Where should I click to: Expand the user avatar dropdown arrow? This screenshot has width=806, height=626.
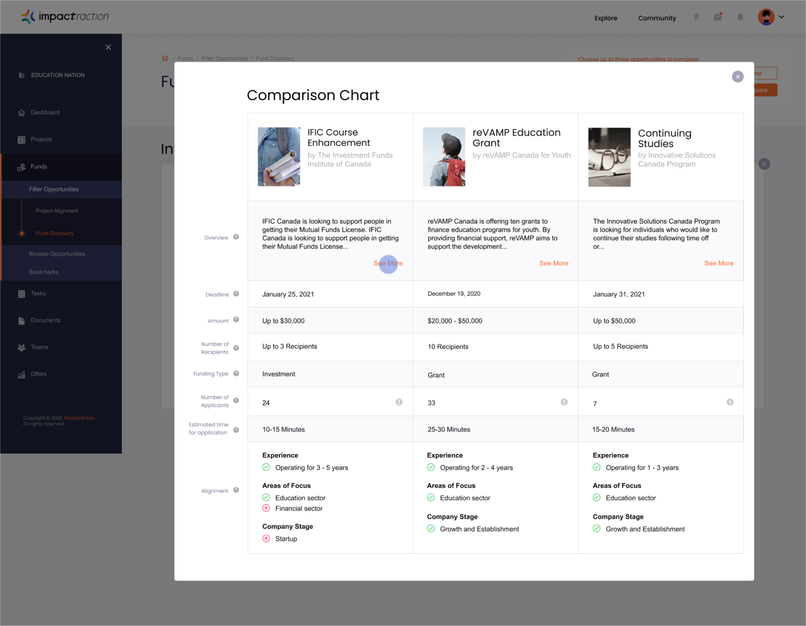pyautogui.click(x=781, y=17)
